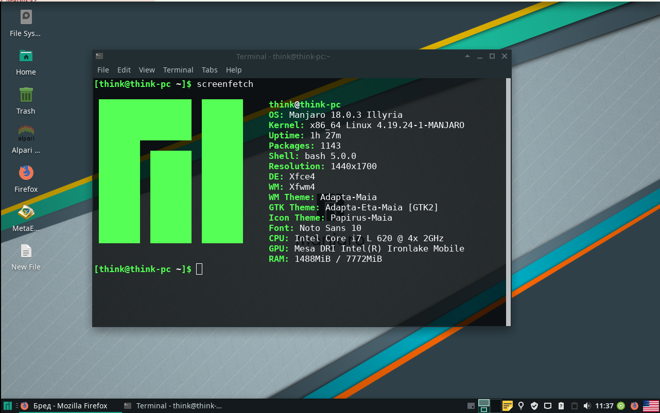Click the Terminal taskbar window button
The height and width of the screenshot is (413, 660).
click(173, 406)
